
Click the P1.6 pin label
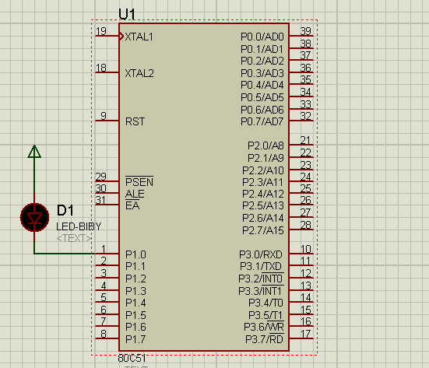pos(135,327)
